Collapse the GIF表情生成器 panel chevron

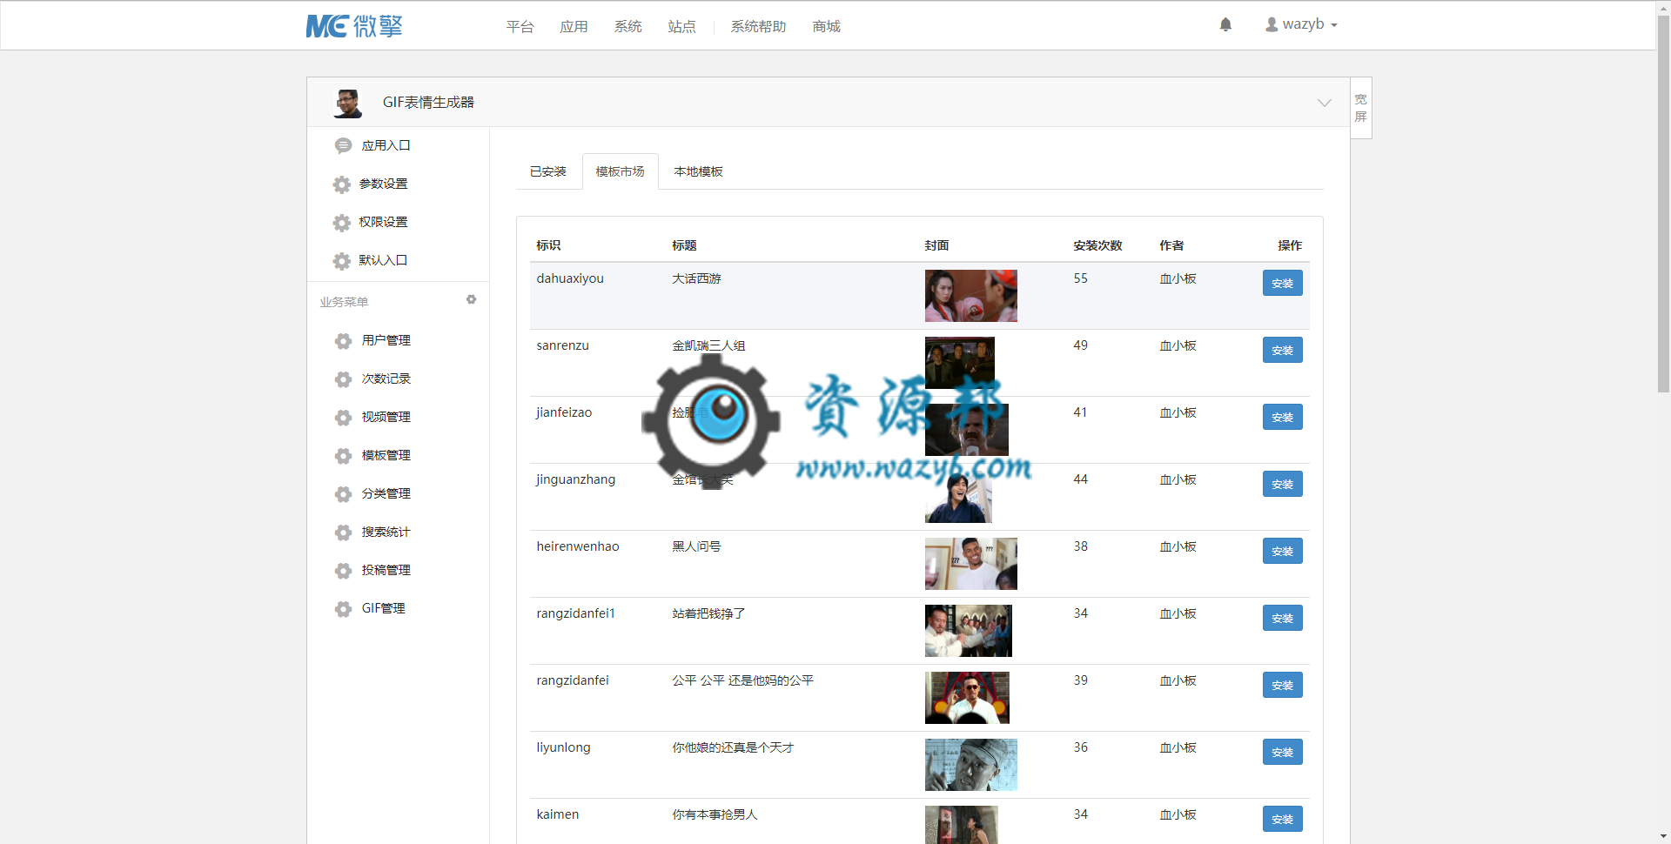click(x=1324, y=103)
